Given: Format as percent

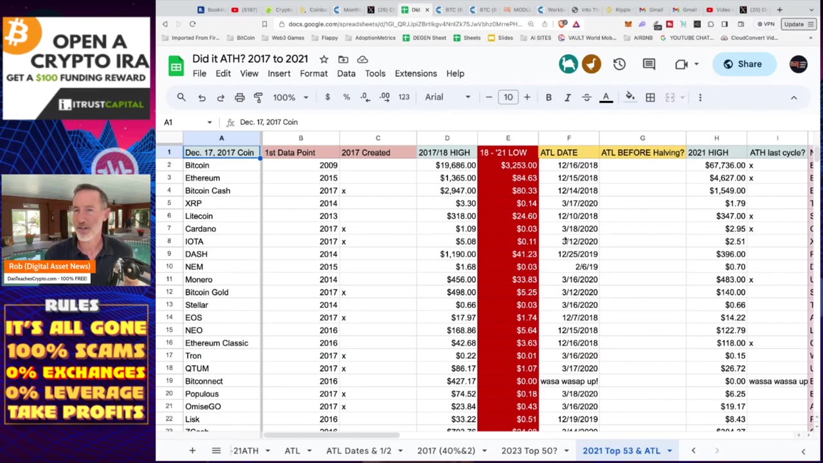Looking at the screenshot, I should point(346,97).
